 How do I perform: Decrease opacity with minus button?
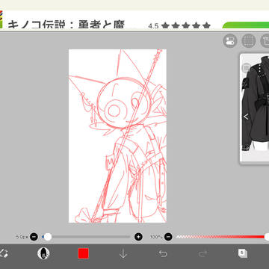[168, 237]
